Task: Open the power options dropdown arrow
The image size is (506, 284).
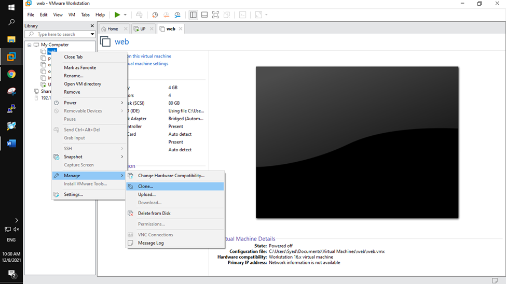Action: tap(125, 15)
